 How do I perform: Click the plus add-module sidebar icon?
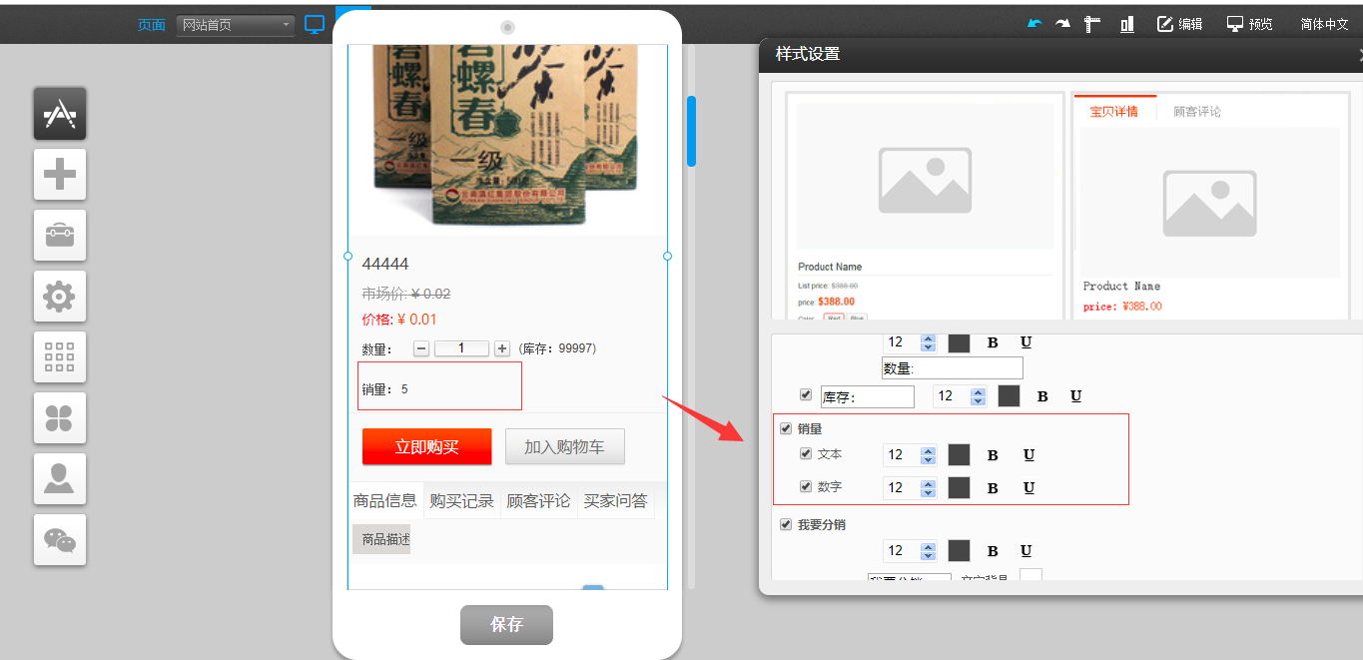click(x=60, y=175)
